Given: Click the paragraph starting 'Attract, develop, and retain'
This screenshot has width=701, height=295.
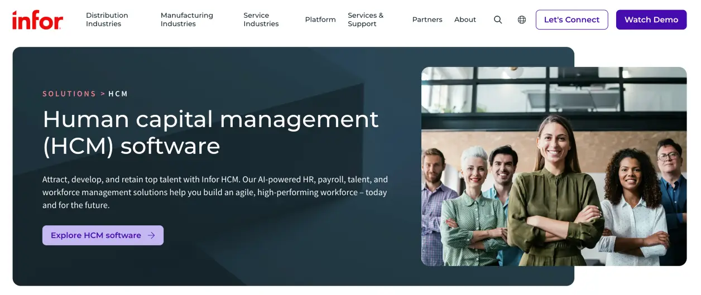Looking at the screenshot, I should point(215,192).
